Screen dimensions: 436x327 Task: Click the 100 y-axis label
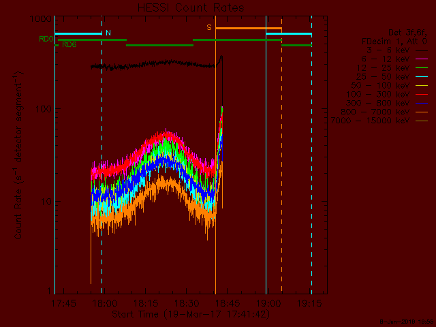44,109
